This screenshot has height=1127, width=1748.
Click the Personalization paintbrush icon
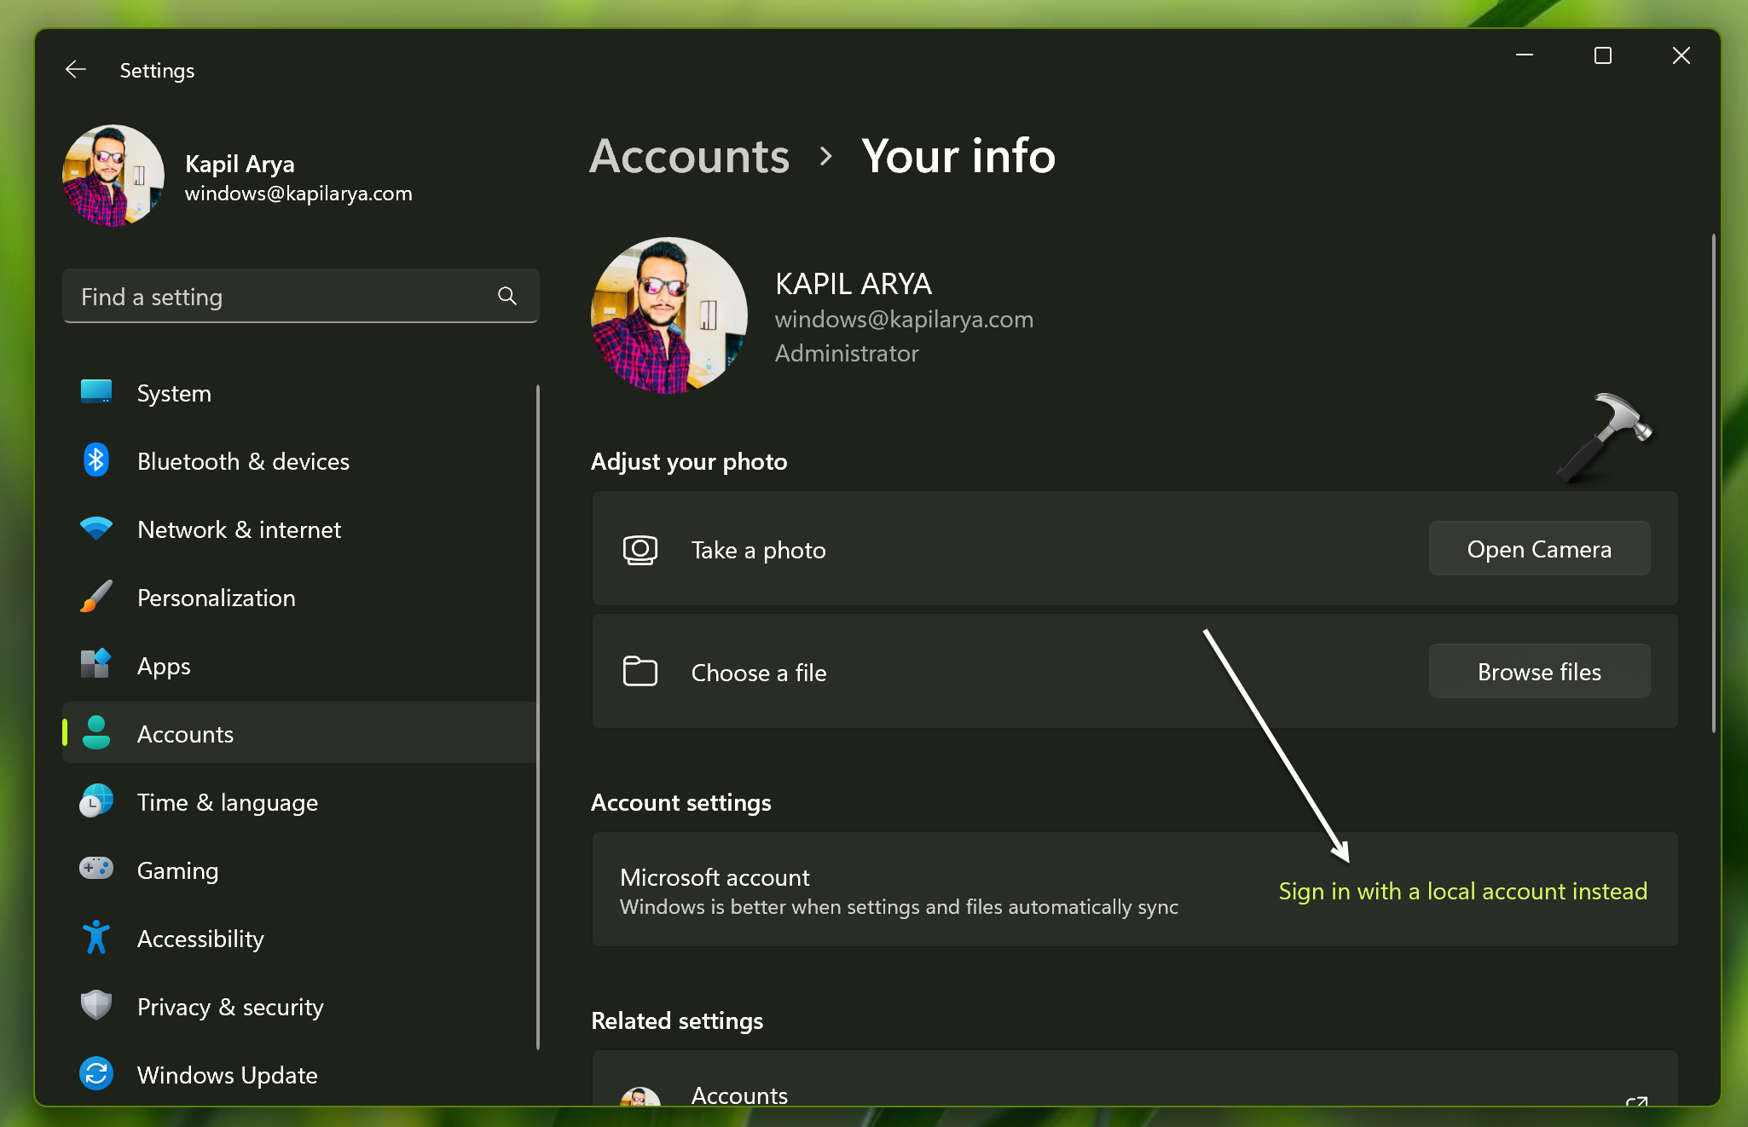pos(96,597)
